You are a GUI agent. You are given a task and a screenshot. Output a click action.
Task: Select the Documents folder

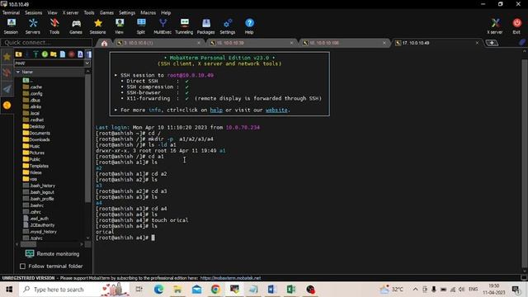pyautogui.click(x=36, y=133)
